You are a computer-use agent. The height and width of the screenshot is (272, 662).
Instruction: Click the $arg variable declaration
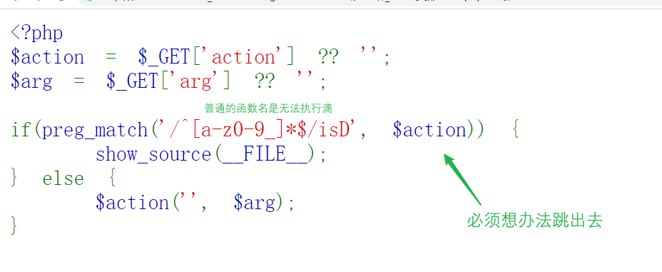31,81
